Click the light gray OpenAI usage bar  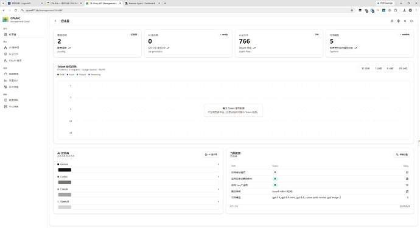point(65,207)
